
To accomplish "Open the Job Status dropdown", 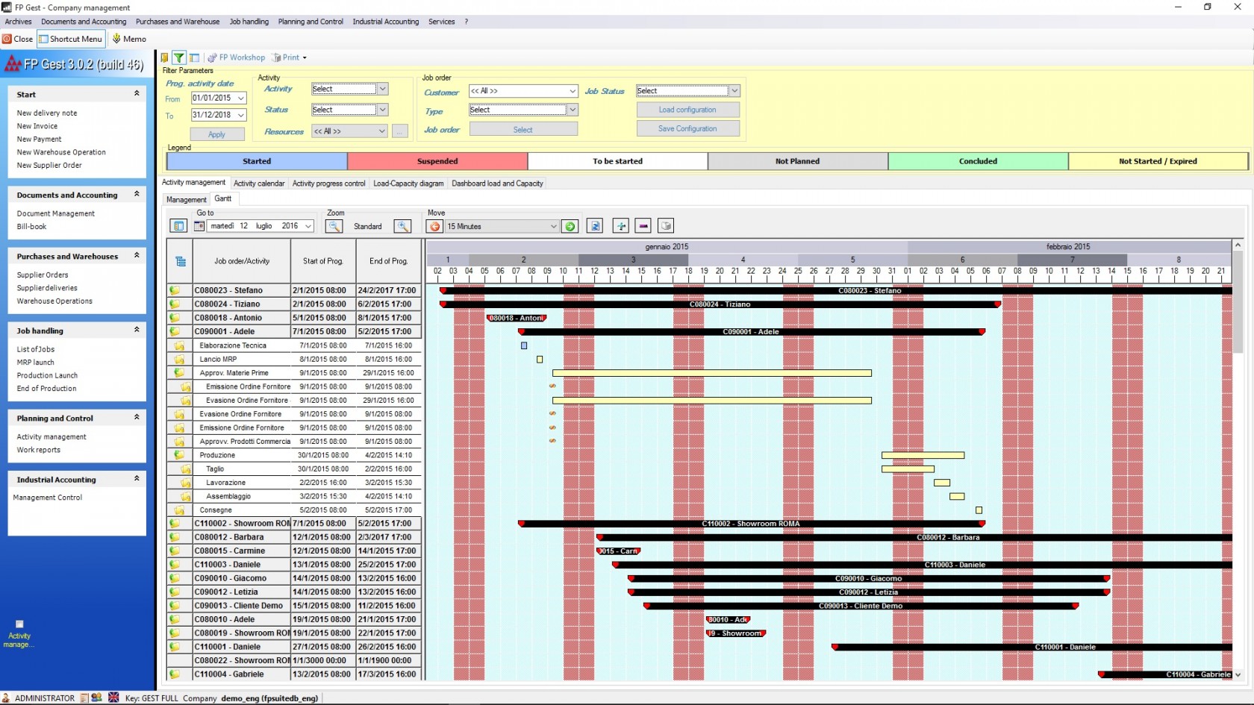I will click(x=734, y=91).
